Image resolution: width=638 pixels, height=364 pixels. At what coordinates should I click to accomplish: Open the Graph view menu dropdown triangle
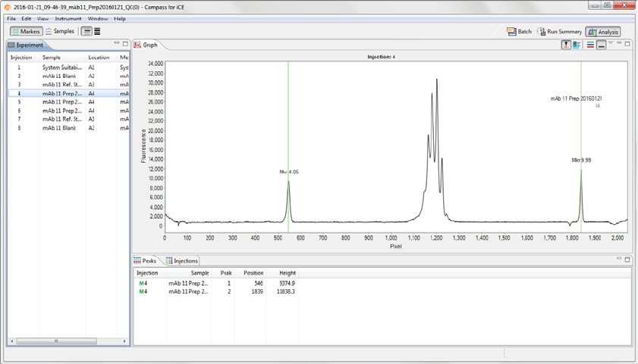(611, 43)
